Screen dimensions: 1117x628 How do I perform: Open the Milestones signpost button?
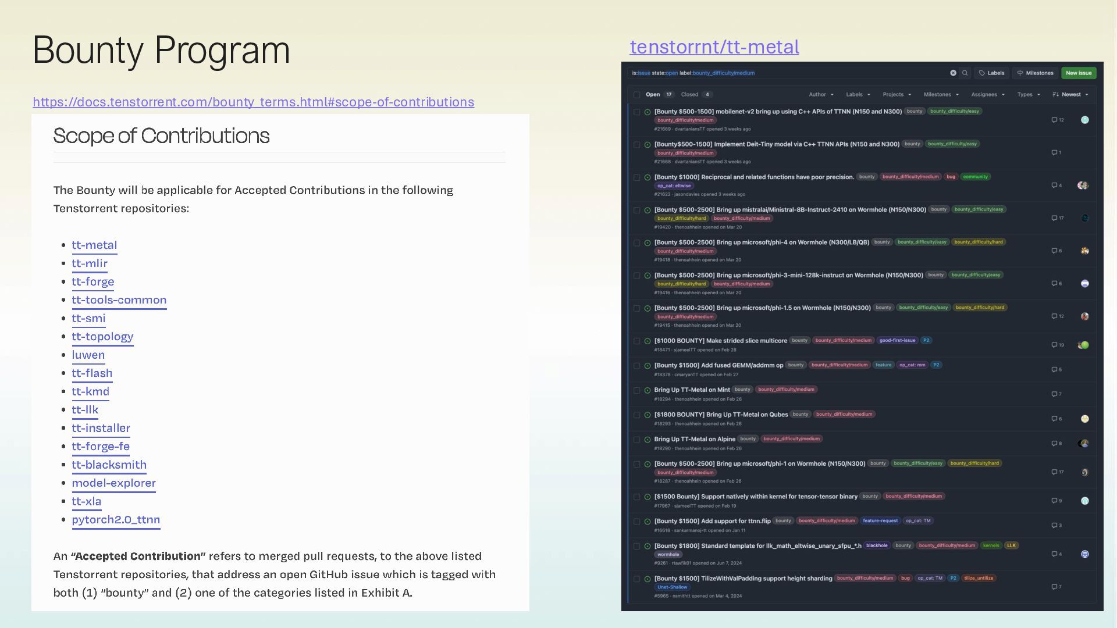point(1035,73)
